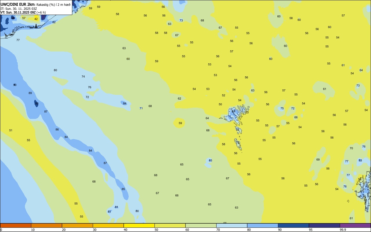The width and height of the screenshot is (371, 232).
Task: Click the 'VT: Sun. 30.11.2025 09Z' line
Action: [18, 12]
